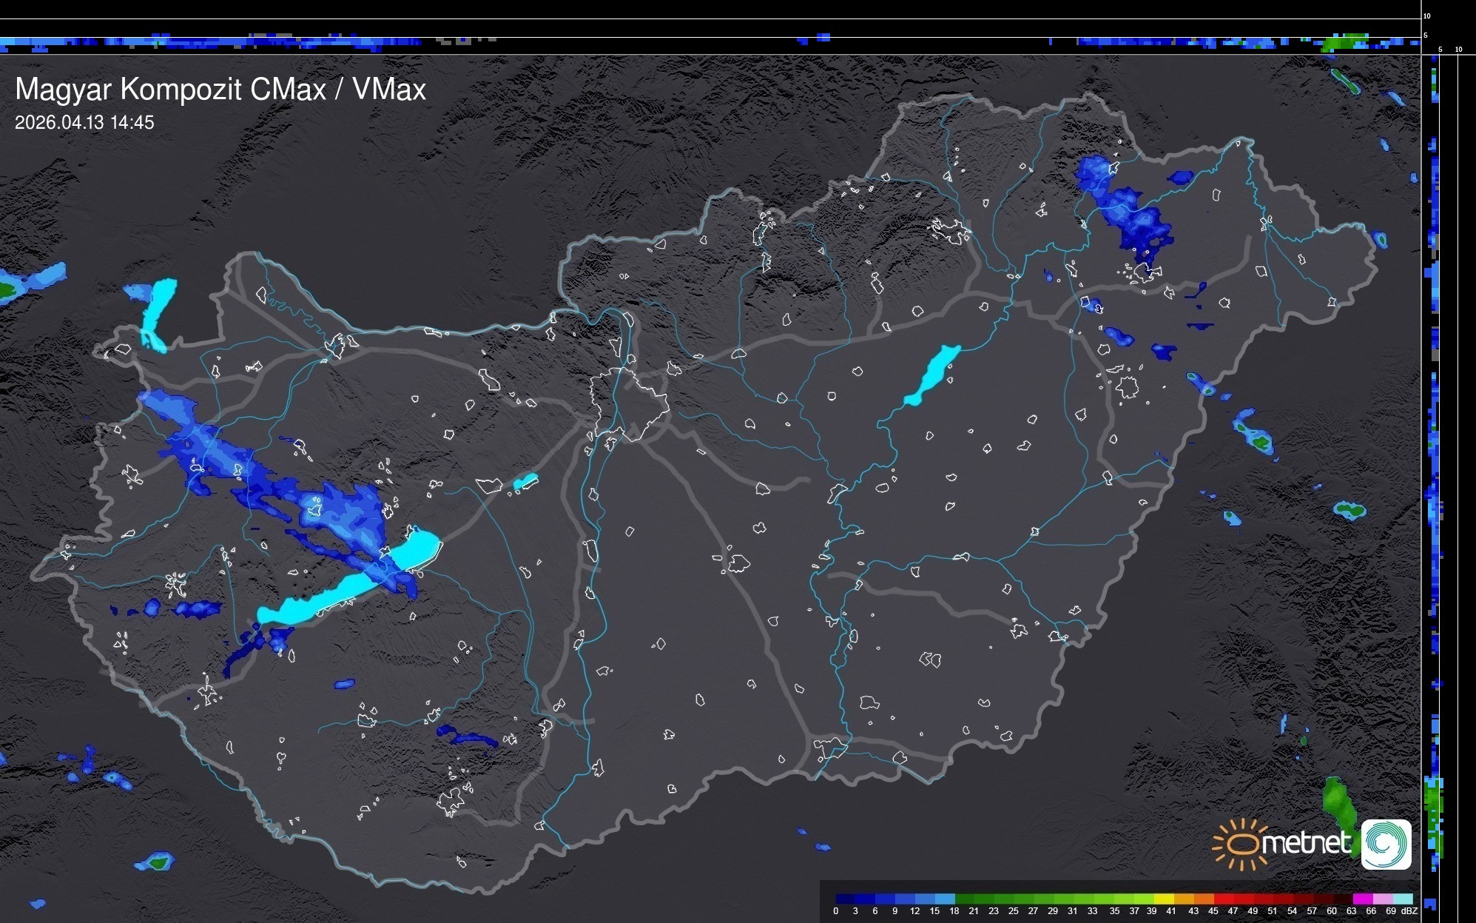Click Lake Fertő near western border
Screen dimensions: 1476x923
click(x=157, y=311)
